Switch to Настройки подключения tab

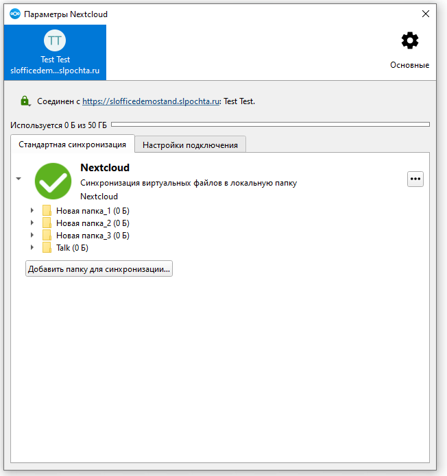coord(190,145)
